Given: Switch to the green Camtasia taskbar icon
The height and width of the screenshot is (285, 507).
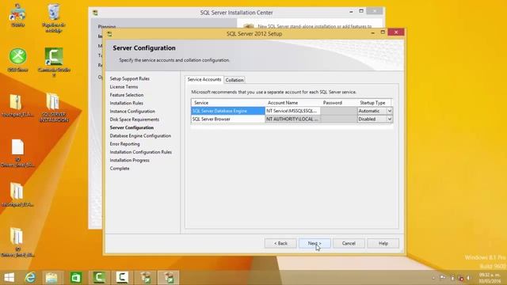Looking at the screenshot, I should coord(99,278).
